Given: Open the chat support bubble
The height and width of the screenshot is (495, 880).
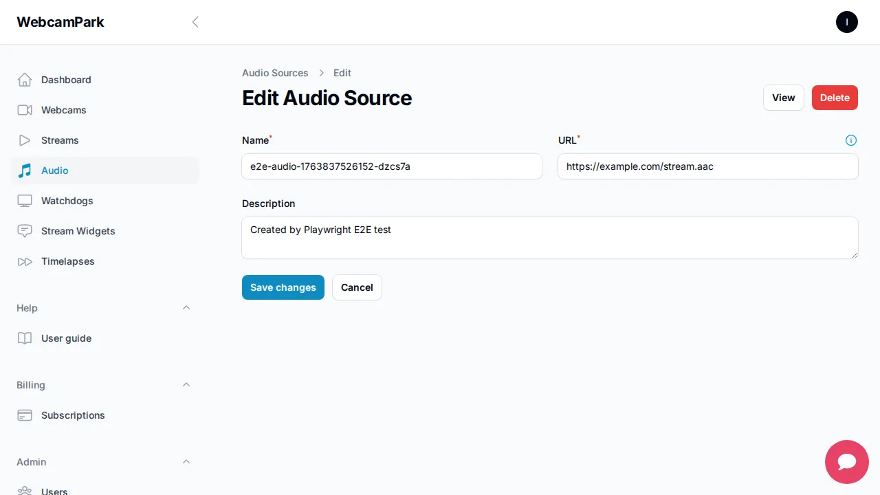Looking at the screenshot, I should [x=846, y=462].
